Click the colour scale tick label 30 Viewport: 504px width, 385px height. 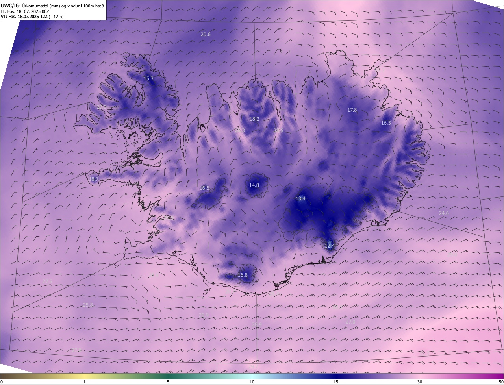(x=420, y=382)
